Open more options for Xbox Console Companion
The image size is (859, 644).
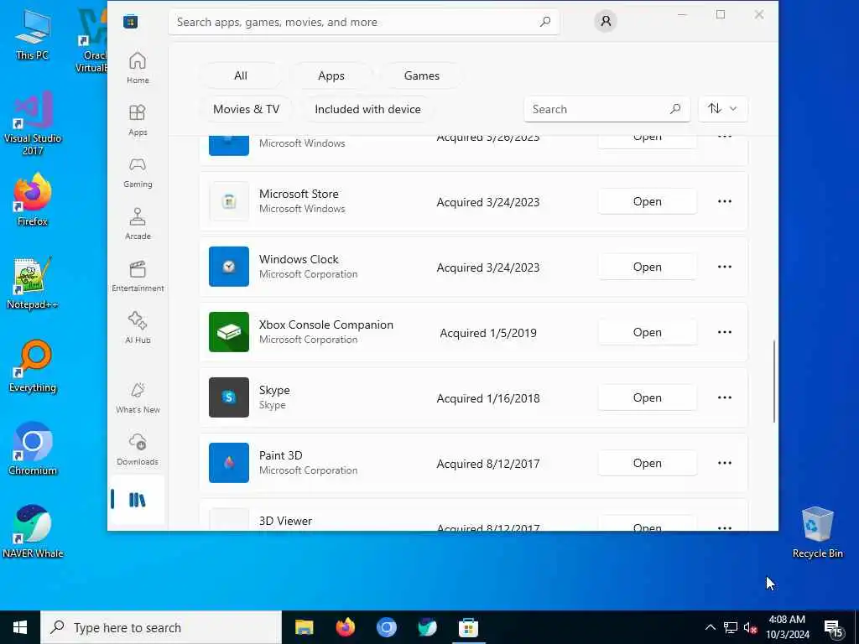pos(724,332)
